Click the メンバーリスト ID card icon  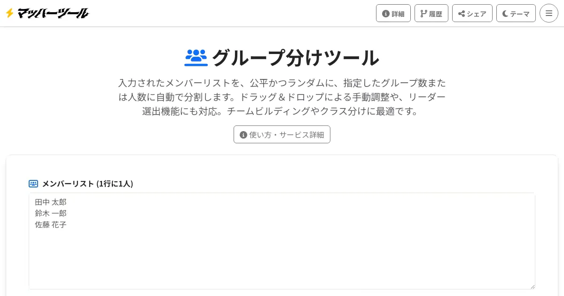33,184
